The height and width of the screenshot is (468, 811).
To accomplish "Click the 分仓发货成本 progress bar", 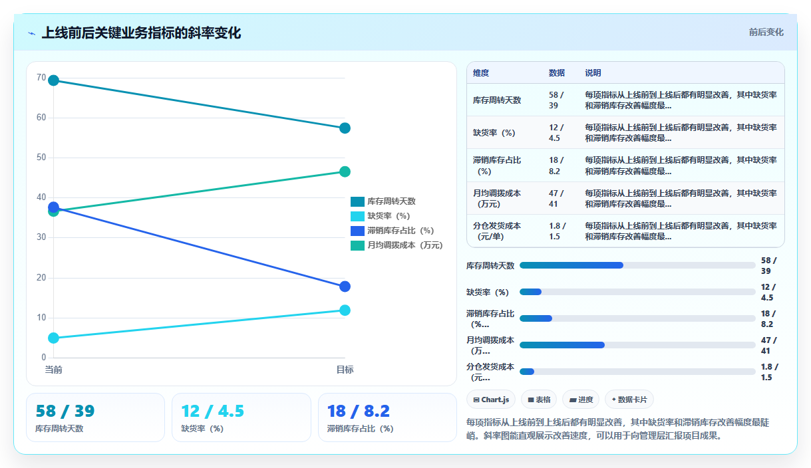I will [637, 371].
